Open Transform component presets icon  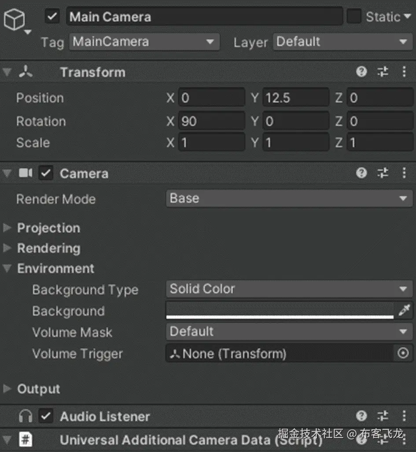[x=383, y=72]
